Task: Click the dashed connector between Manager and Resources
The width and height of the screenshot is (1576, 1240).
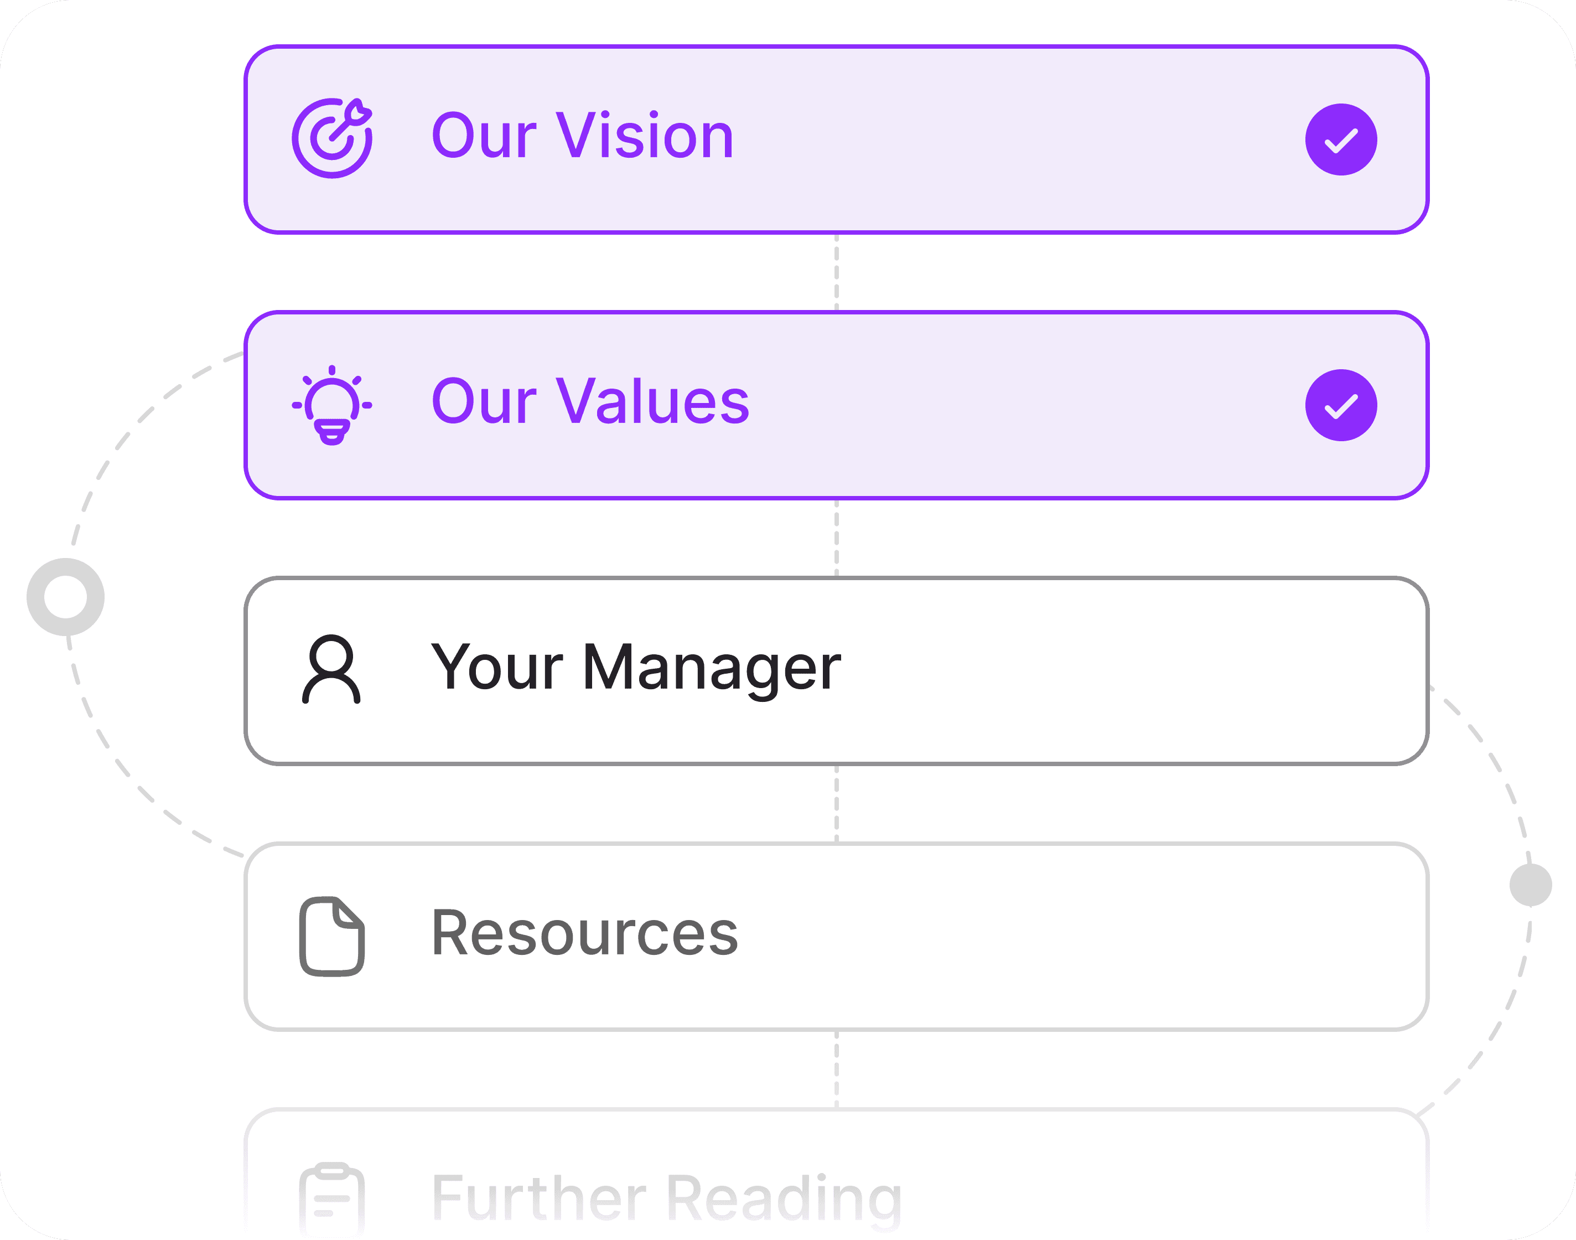Action: pos(837,804)
